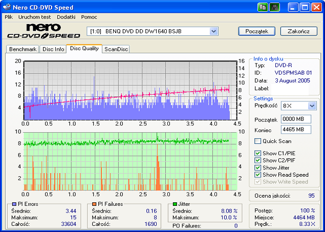
Task: Click the date 3 August 2005
Action: [x=292, y=80]
